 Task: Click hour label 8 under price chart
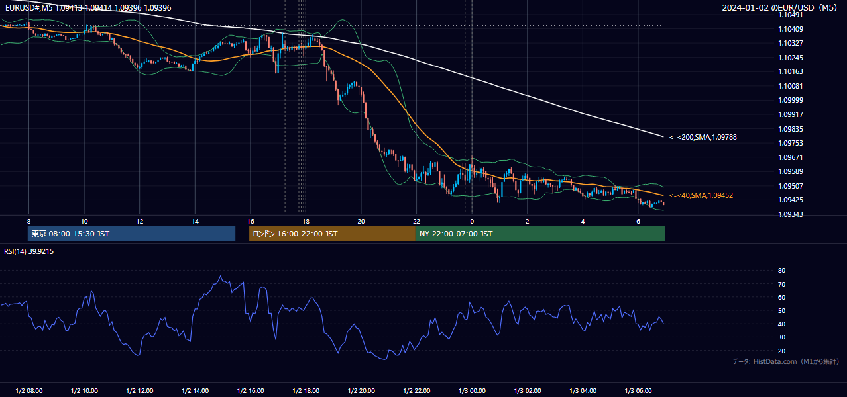pos(28,221)
